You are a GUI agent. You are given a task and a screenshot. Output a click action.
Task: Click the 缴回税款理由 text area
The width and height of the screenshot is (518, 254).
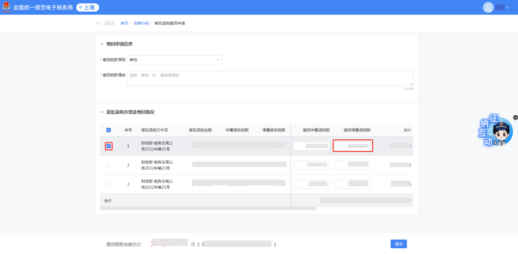coord(270,78)
